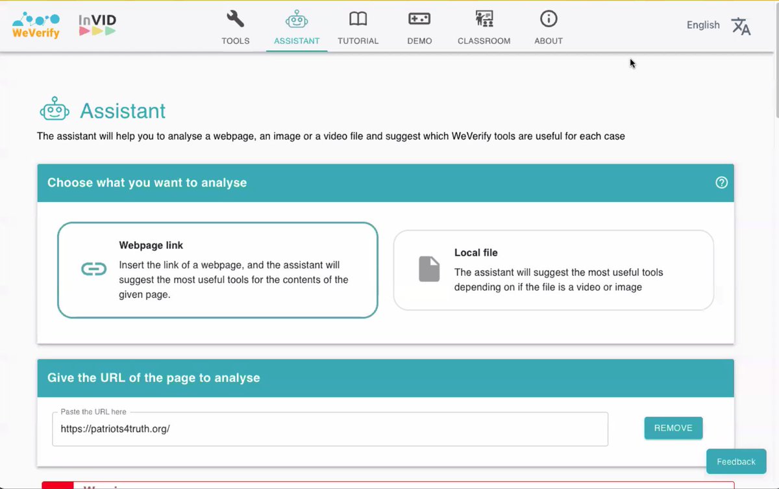The width and height of the screenshot is (779, 489).
Task: Select the Webpage link option card
Action: 217,270
